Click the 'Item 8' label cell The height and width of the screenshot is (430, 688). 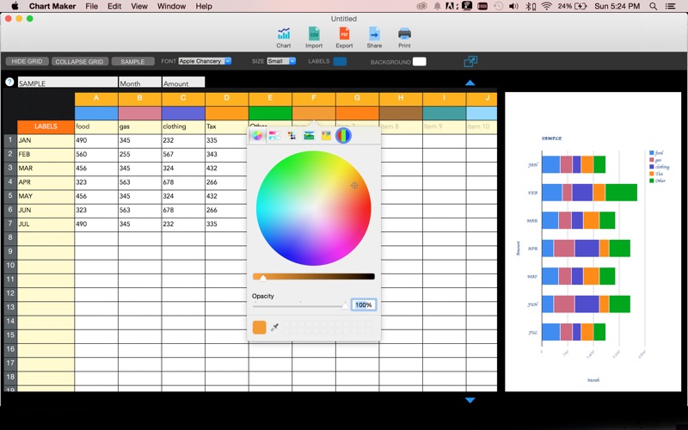tap(401, 126)
